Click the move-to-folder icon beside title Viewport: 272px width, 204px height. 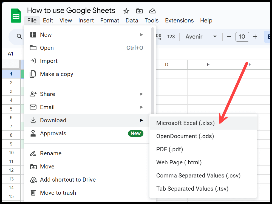coord(140,11)
